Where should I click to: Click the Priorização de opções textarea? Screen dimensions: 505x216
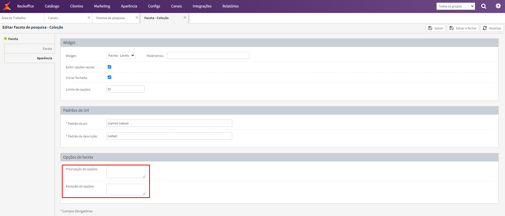(126, 172)
